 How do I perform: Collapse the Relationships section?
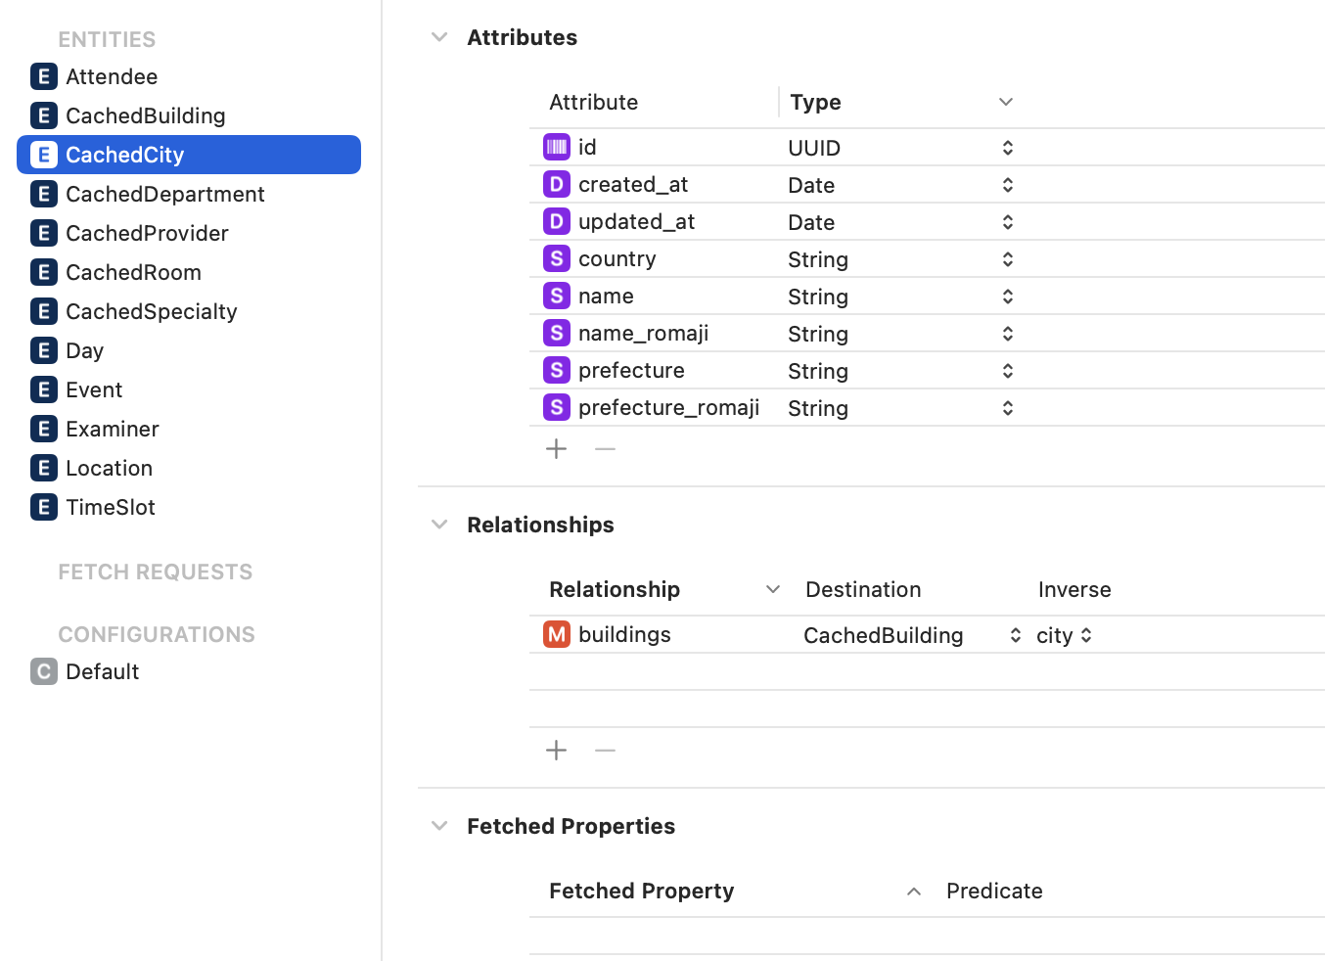click(439, 526)
